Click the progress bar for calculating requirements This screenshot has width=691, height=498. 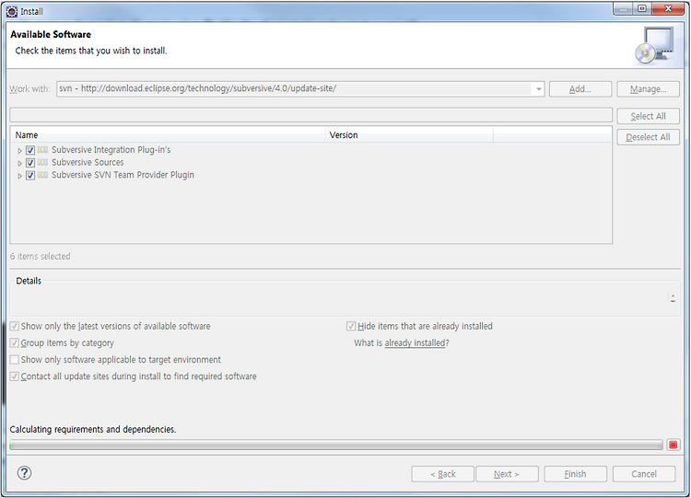336,446
